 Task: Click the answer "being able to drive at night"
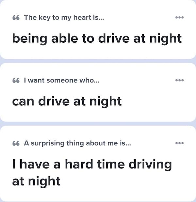tap(97, 38)
